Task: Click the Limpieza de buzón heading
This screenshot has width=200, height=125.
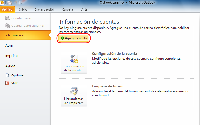Action: [x=108, y=86]
